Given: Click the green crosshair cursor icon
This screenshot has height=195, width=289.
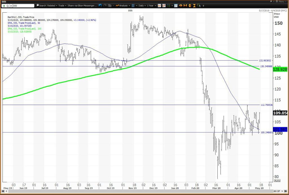Looking at the screenshot, I should coord(168,6).
